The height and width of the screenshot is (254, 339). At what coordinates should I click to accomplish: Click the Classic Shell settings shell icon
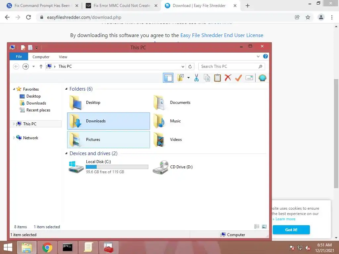tap(262, 78)
